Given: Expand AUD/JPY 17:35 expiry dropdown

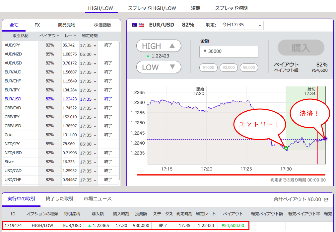Looking at the screenshot, I should [95, 46].
